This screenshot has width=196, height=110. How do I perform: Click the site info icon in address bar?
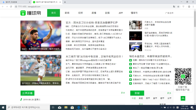(16, 7)
